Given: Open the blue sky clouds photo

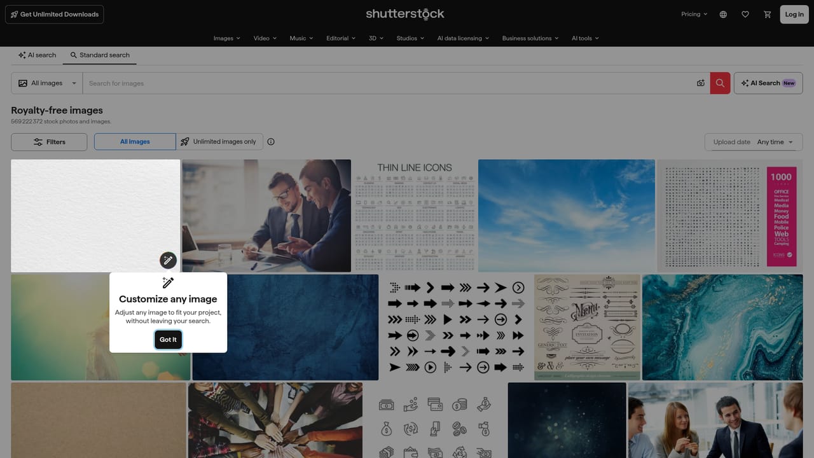Looking at the screenshot, I should click(x=567, y=216).
